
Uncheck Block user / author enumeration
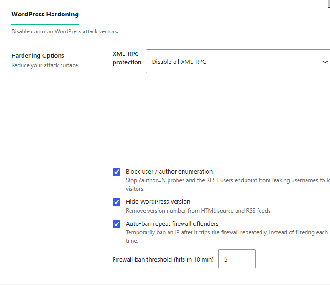(116, 172)
